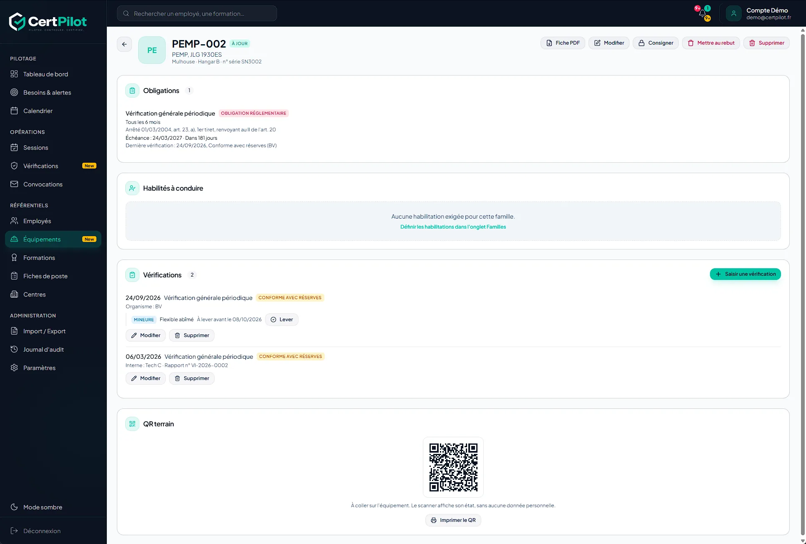
Task: Open Tableau de bord from sidebar
Action: click(x=53, y=74)
